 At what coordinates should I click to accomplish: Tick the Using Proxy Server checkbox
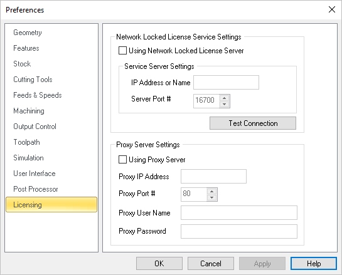pyautogui.click(x=122, y=159)
